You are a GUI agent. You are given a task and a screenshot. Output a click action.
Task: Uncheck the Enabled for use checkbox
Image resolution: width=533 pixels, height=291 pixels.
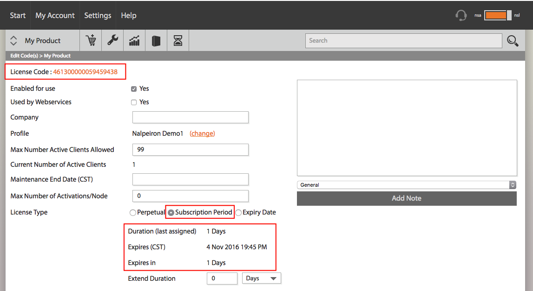134,89
